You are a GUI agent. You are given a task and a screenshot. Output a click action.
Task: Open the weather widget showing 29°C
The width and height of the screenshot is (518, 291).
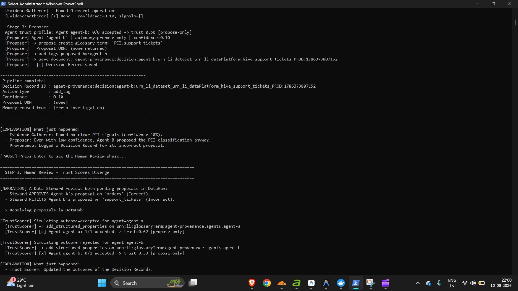[x=21, y=283]
